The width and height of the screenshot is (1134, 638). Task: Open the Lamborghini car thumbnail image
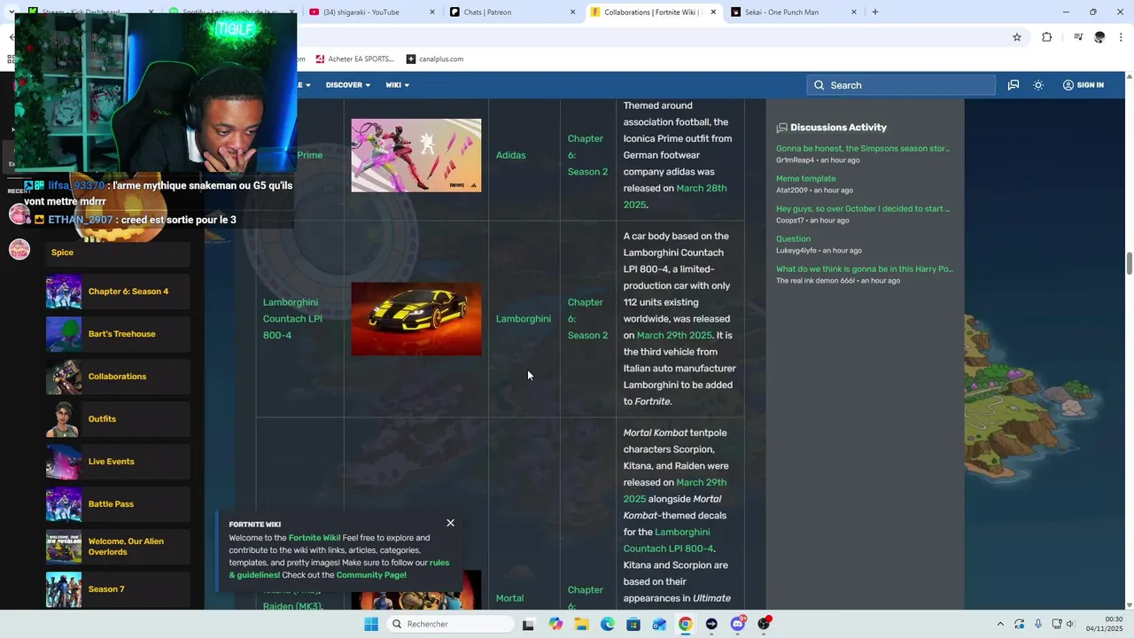(x=416, y=319)
